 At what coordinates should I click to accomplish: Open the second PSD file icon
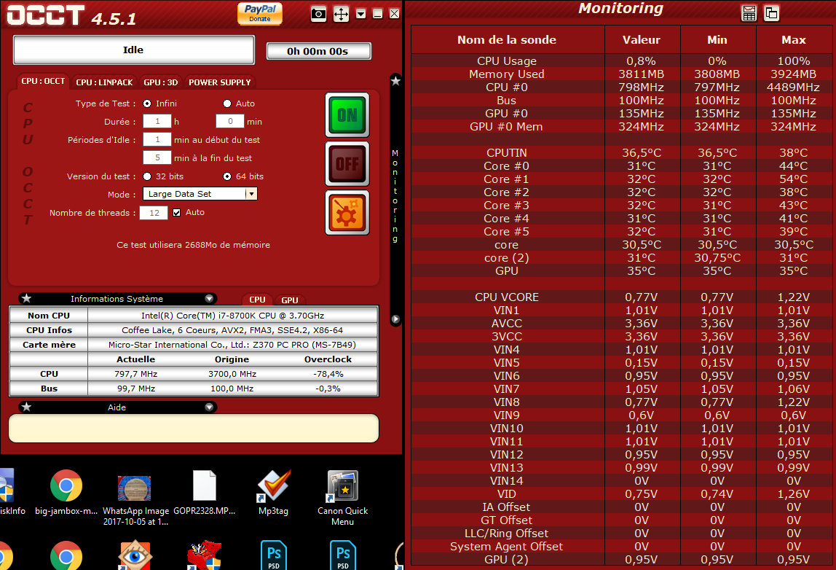click(343, 555)
